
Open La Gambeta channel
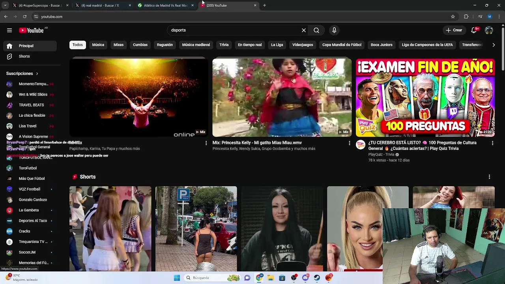(x=30, y=210)
